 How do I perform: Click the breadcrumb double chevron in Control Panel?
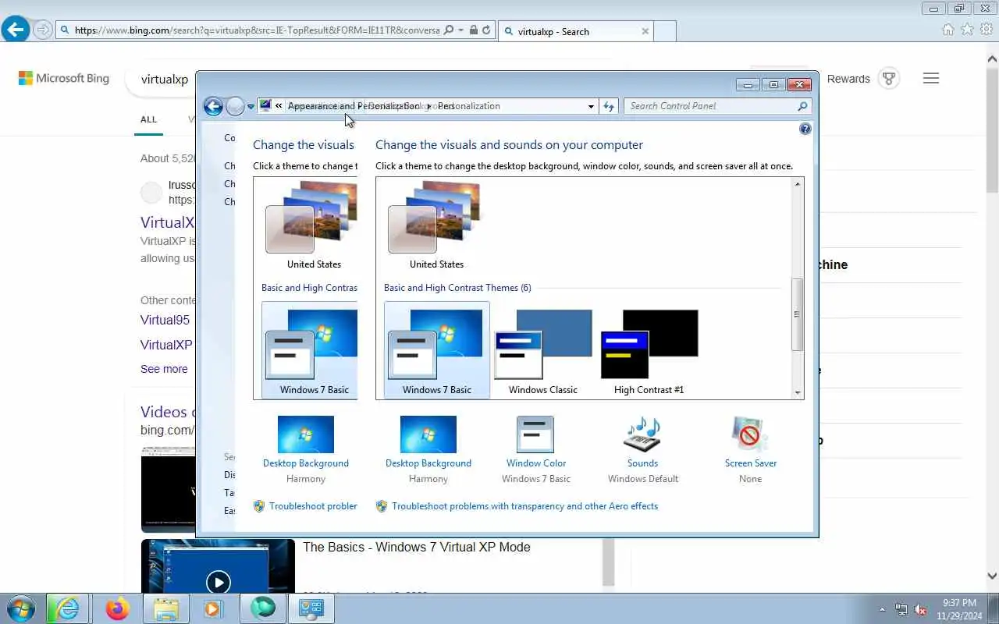pos(279,106)
